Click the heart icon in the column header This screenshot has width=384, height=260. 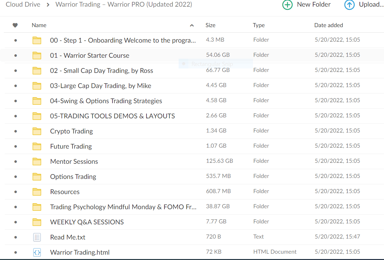[x=15, y=25]
